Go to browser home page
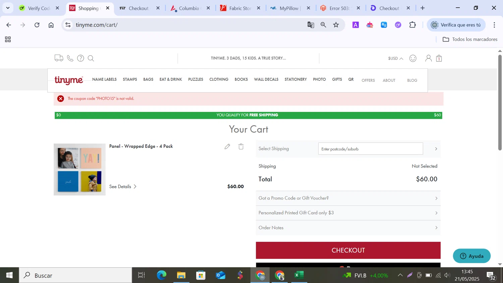 tap(51, 25)
